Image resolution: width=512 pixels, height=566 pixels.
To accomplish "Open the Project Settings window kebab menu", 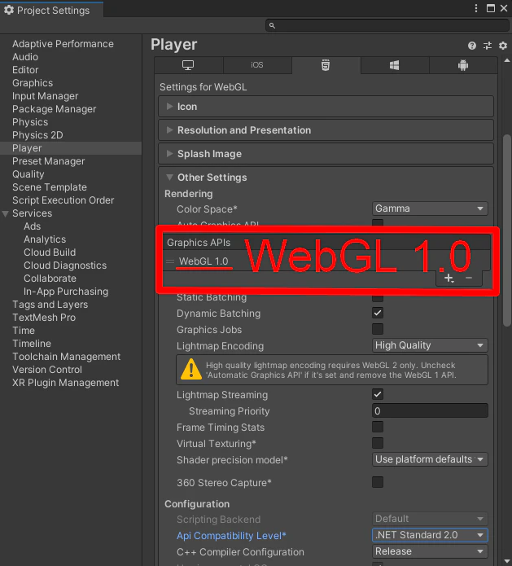I will (x=476, y=8).
